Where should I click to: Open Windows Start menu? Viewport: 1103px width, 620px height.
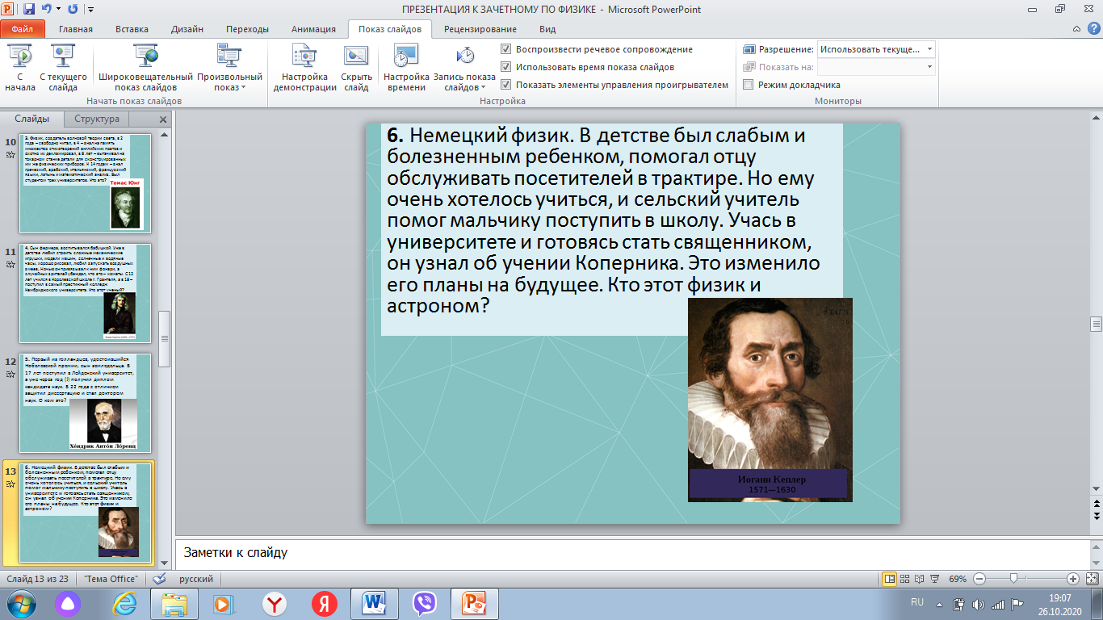(21, 604)
